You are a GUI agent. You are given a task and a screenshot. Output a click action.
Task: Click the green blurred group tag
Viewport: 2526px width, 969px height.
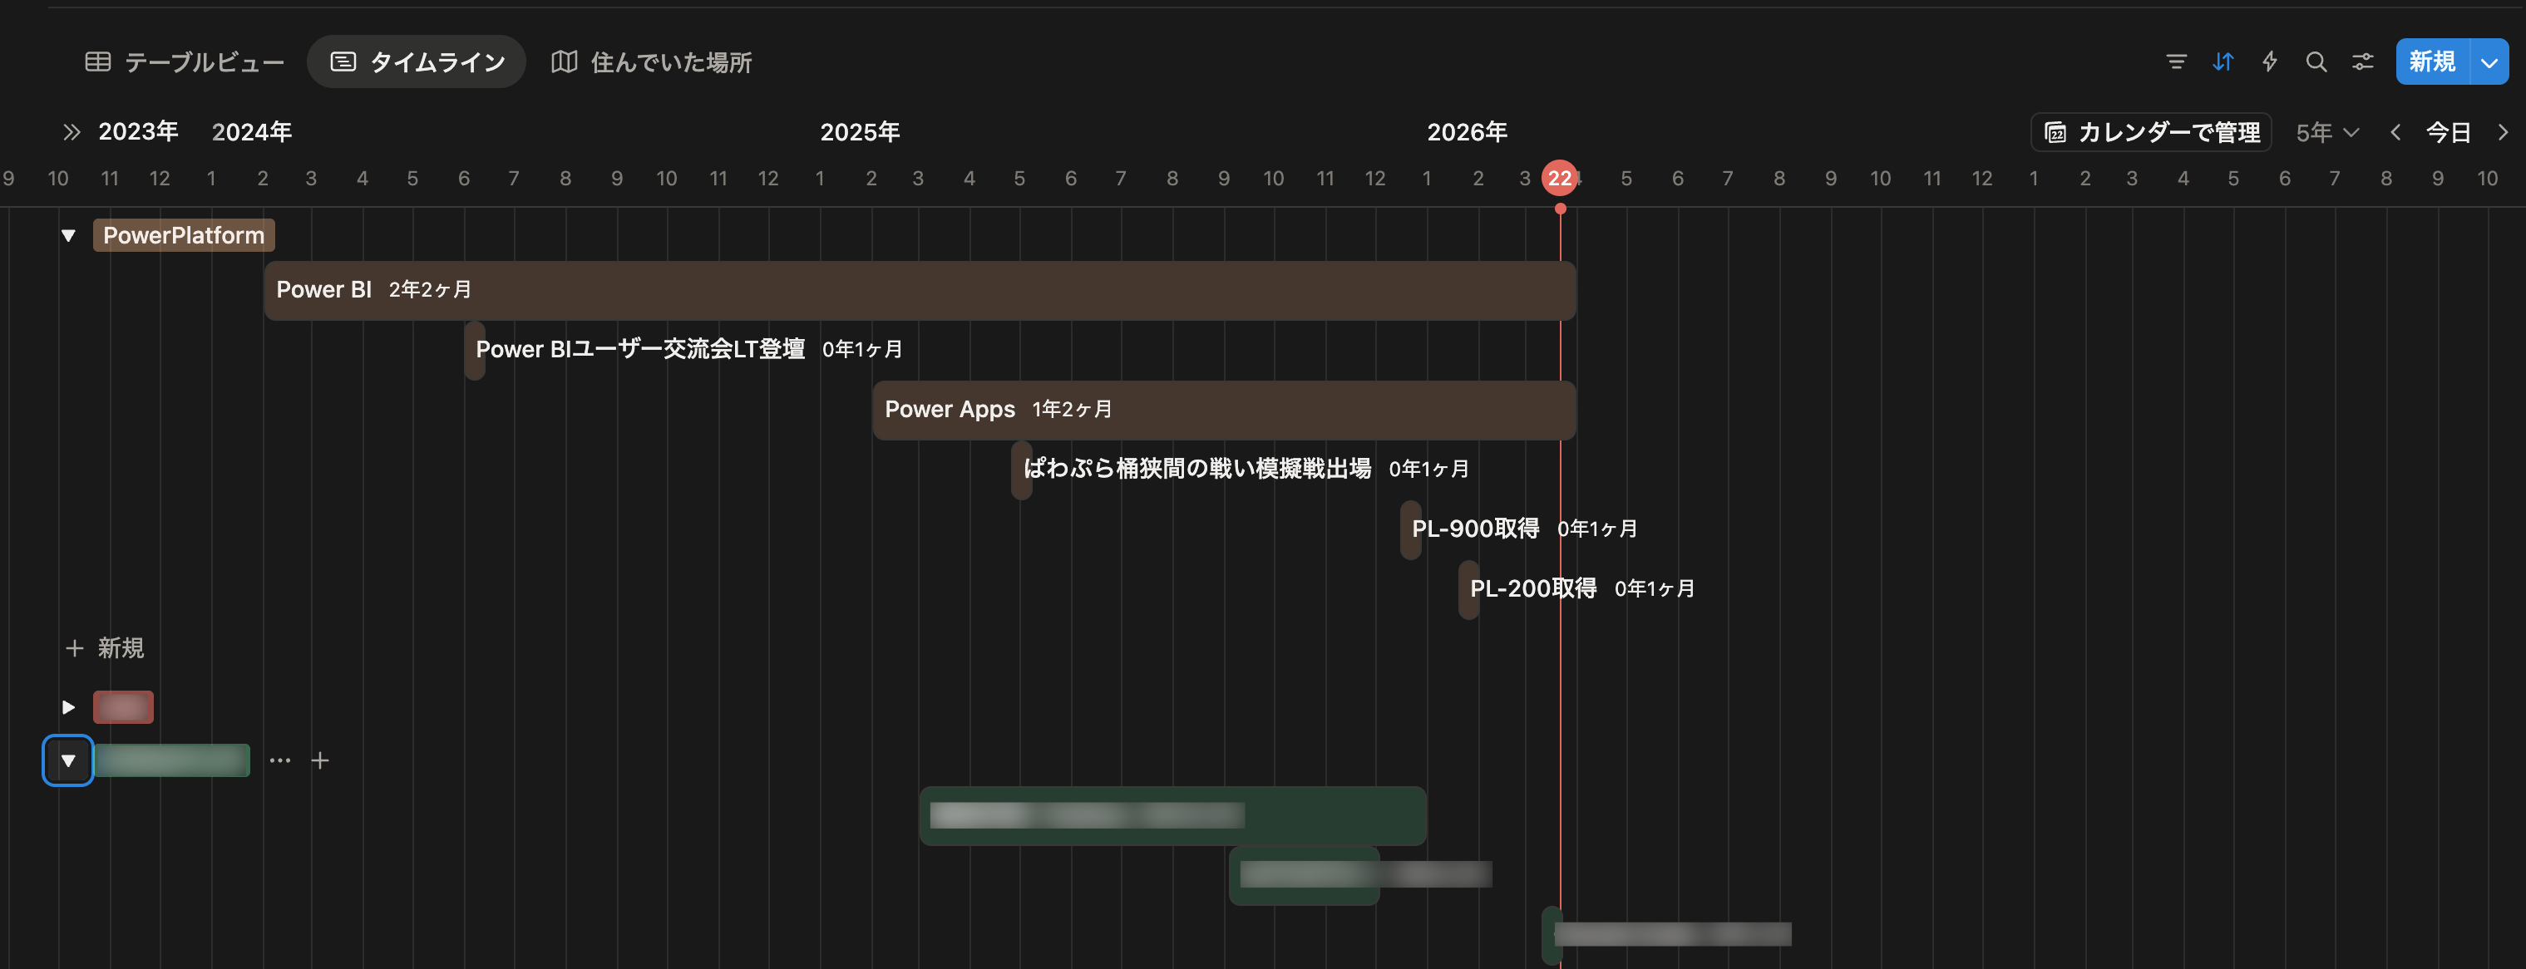[171, 760]
